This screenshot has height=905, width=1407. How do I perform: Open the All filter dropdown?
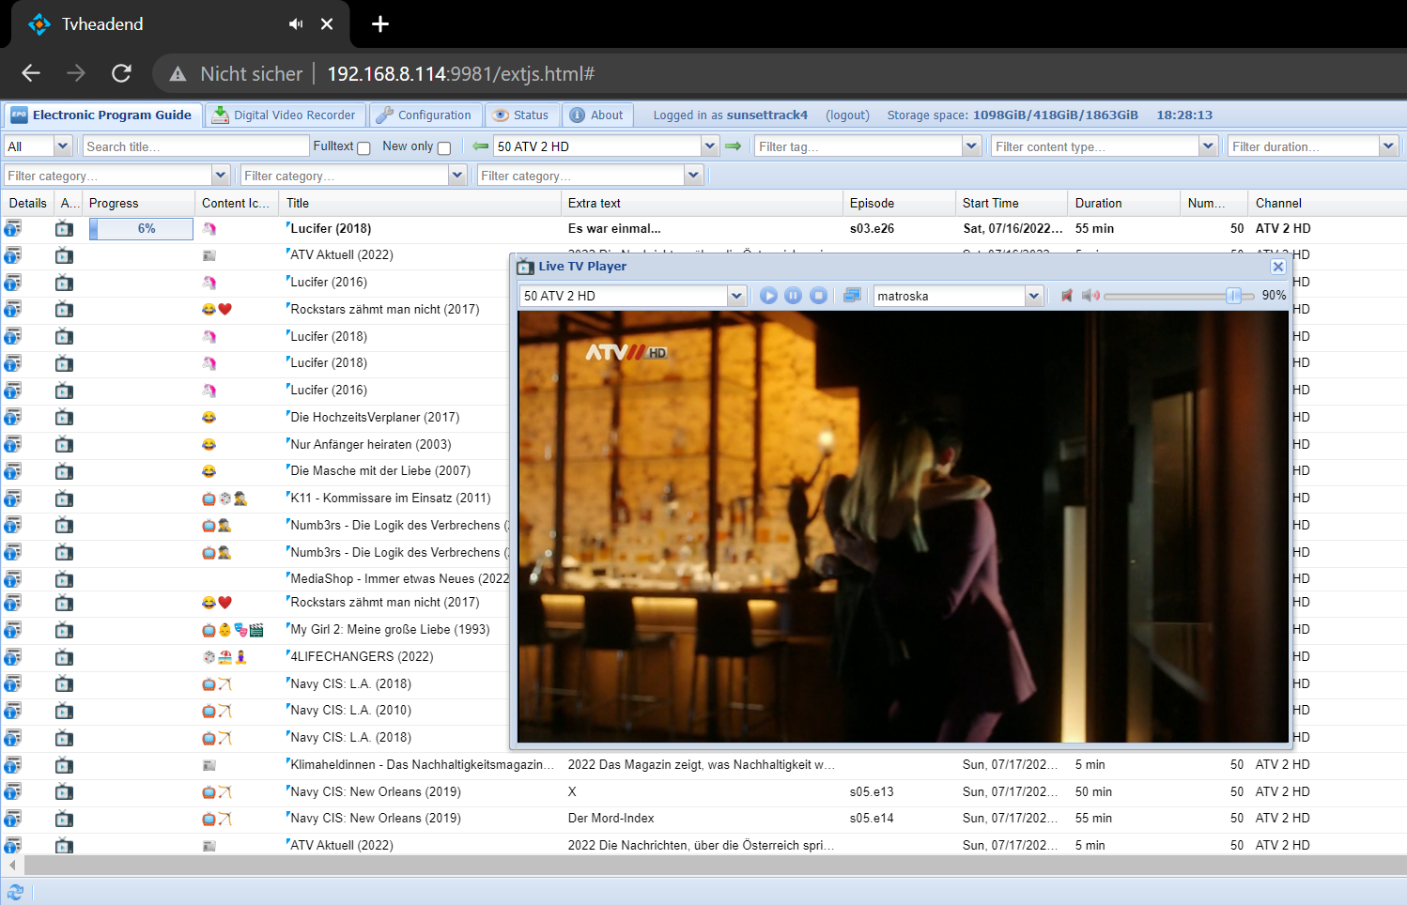(63, 146)
